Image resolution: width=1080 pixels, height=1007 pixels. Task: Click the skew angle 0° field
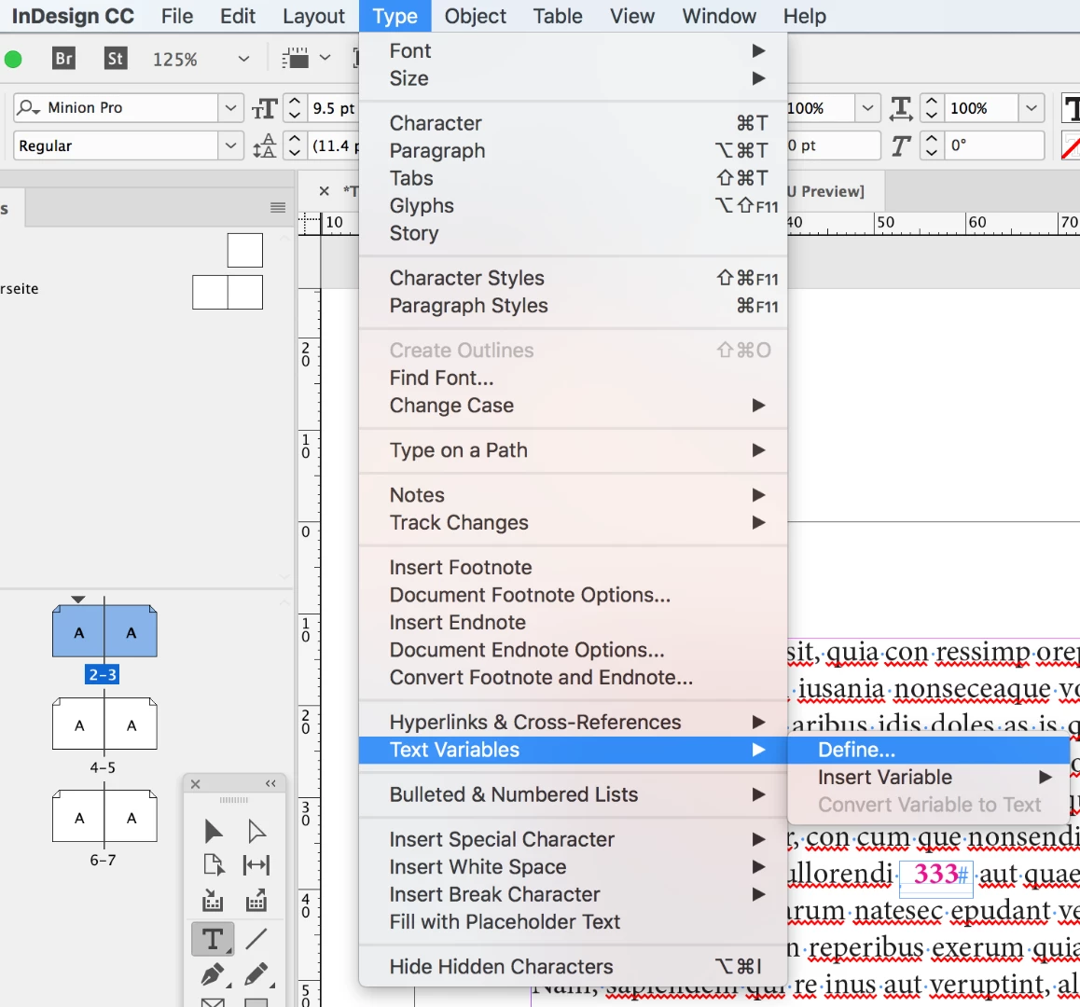pos(994,145)
